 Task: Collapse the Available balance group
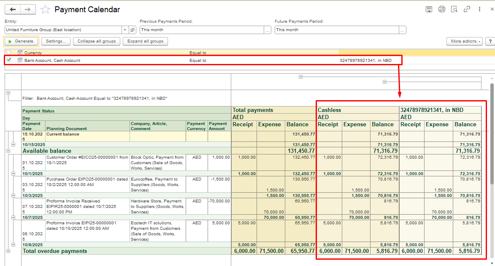click(x=8, y=151)
